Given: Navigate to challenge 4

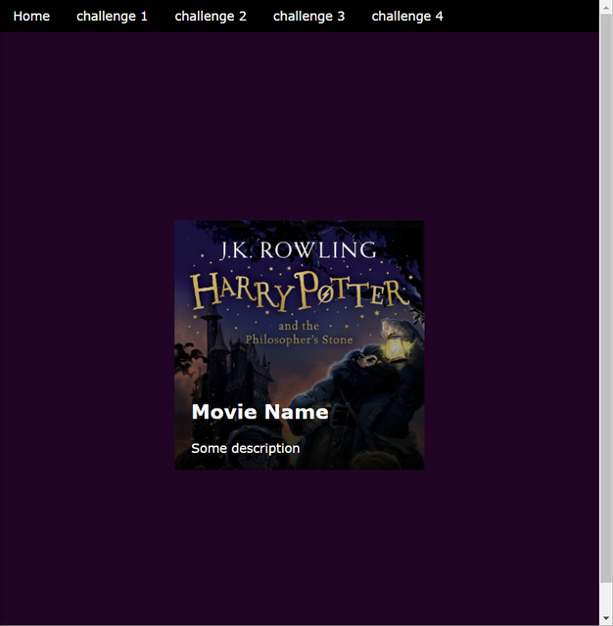Looking at the screenshot, I should point(407,16).
